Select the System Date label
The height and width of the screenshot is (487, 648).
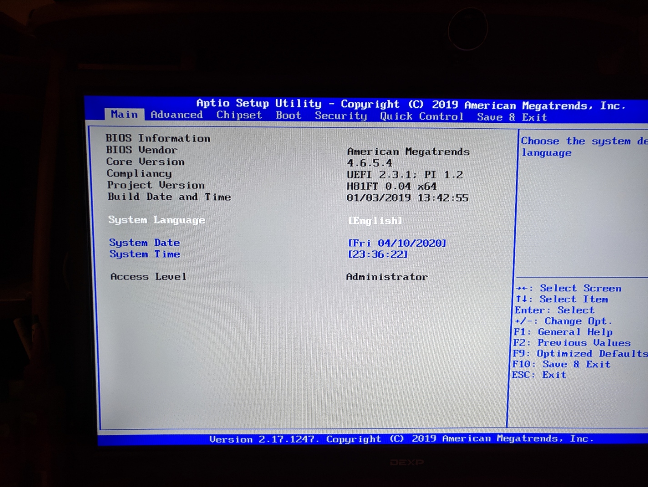point(144,243)
